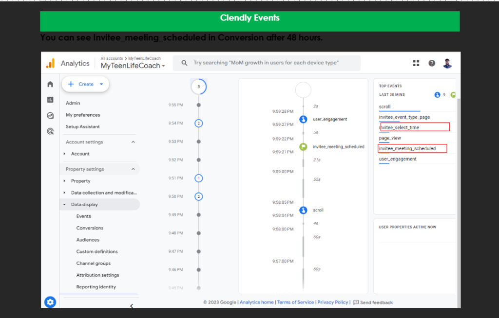
Task: Open Attribution settings
Action: (97, 275)
